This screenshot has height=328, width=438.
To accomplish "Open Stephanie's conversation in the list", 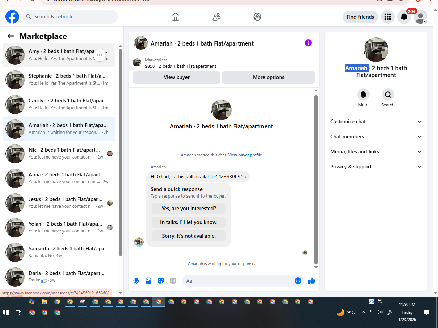I will click(59, 80).
